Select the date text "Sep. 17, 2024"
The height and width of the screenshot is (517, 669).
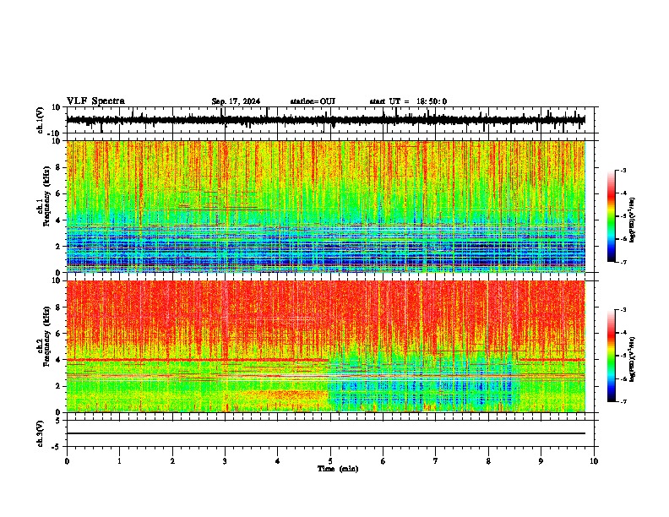[236, 101]
